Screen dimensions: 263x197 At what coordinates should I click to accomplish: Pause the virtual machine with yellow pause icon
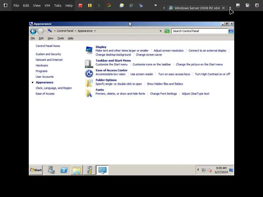(x=90, y=6)
